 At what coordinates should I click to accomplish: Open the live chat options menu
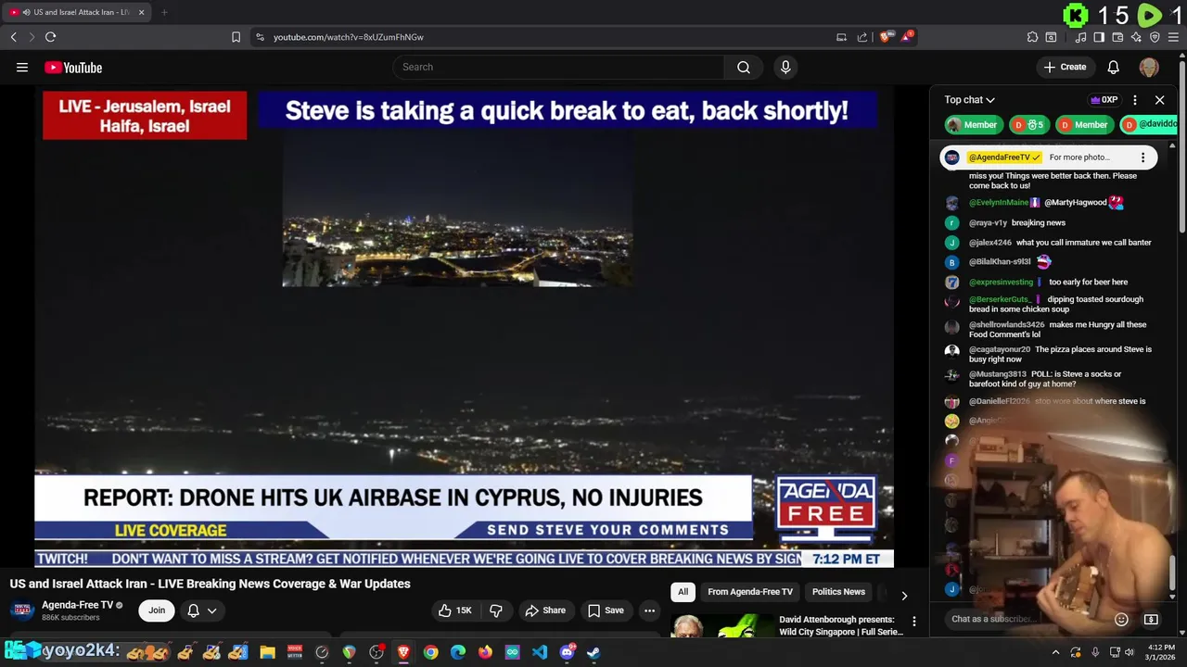coord(1135,100)
